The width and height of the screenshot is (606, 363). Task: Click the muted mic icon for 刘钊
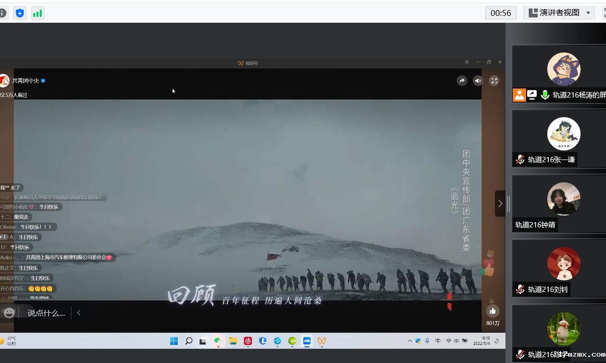coord(520,289)
